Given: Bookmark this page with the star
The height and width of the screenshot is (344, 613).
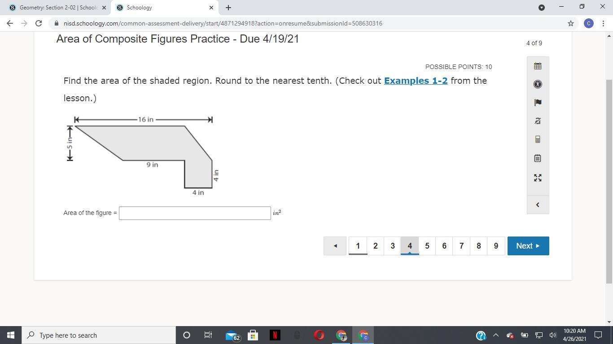Looking at the screenshot, I should pyautogui.click(x=571, y=23).
